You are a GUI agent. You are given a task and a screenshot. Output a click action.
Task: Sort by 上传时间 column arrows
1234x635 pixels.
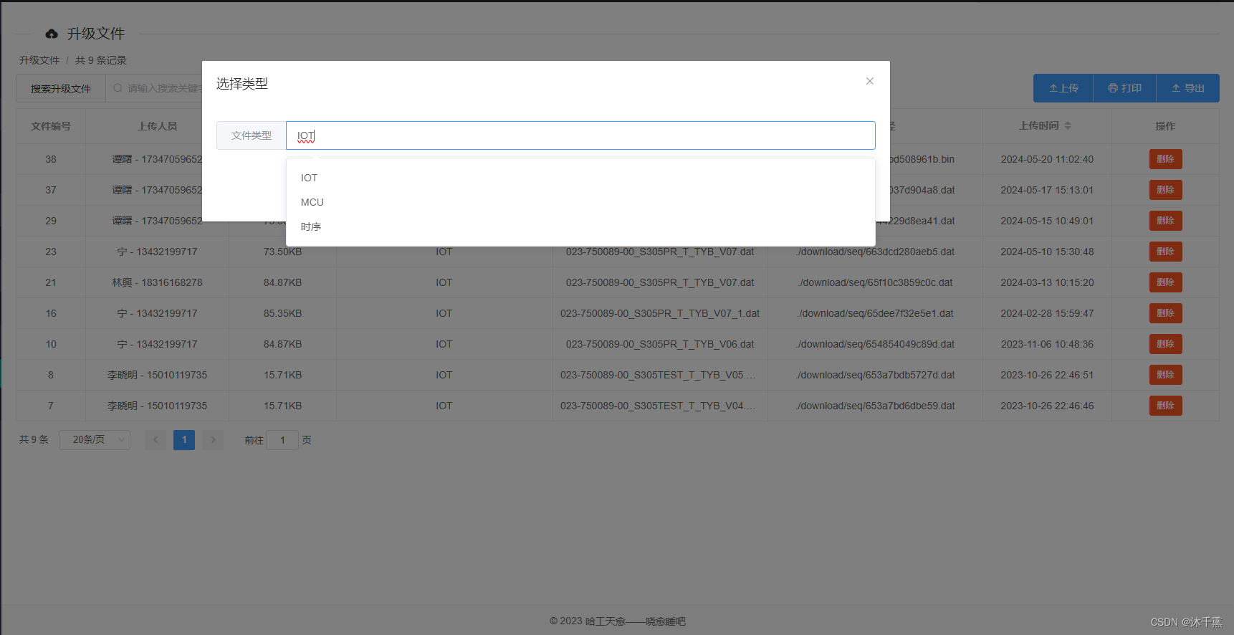click(1068, 125)
